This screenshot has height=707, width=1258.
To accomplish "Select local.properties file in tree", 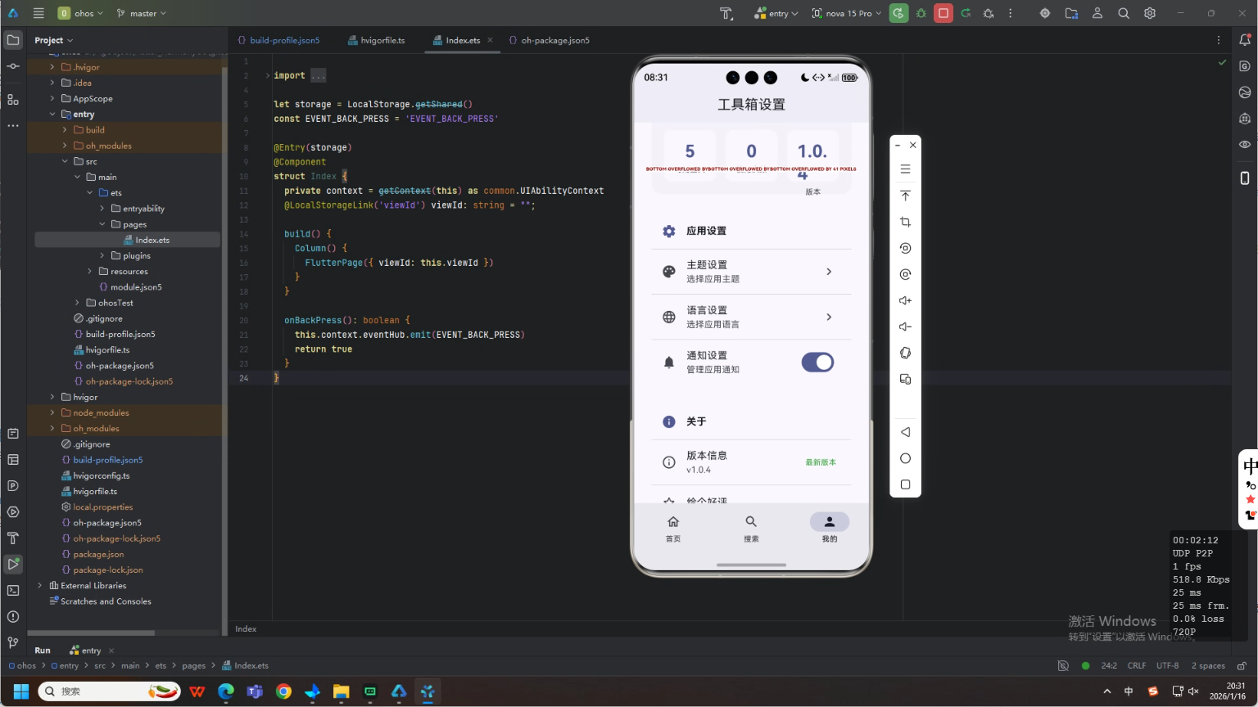I will tap(102, 507).
